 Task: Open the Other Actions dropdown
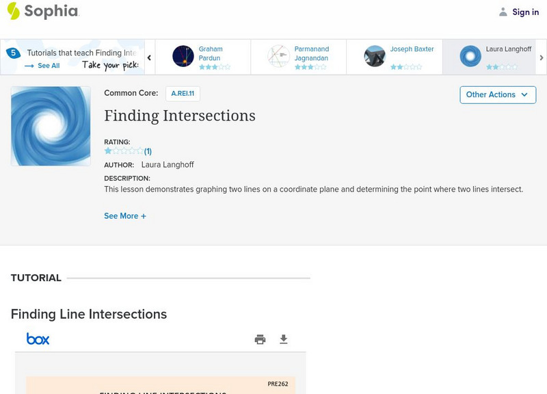coord(497,94)
